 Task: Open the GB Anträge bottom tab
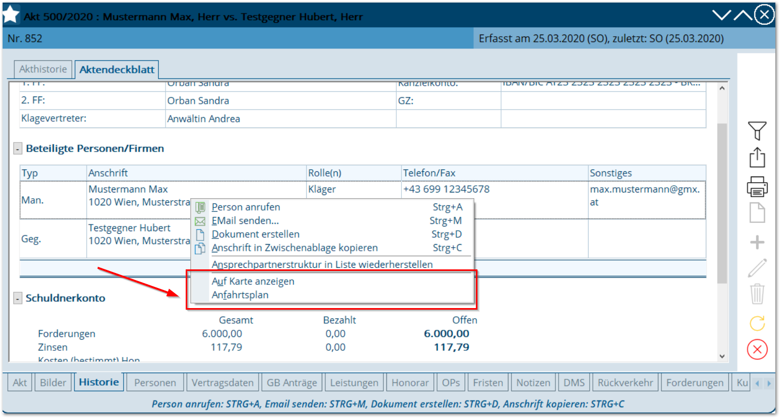click(x=292, y=383)
